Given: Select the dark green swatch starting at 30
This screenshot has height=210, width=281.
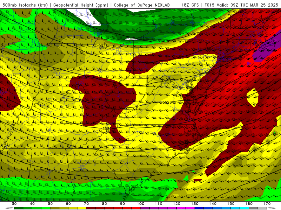Looking at the screenshot, I should click(x=19, y=208).
